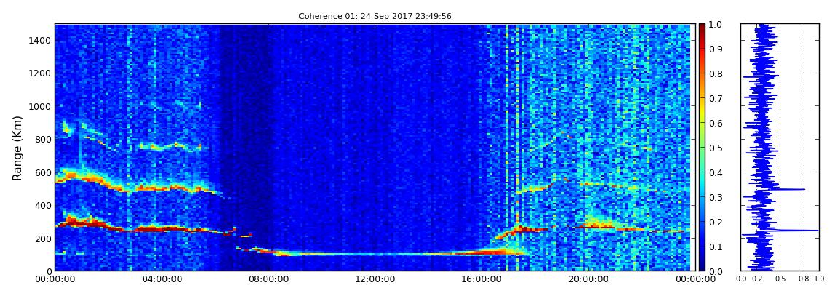
Task: Click the dark red top of the colorbar
Action: (702, 28)
